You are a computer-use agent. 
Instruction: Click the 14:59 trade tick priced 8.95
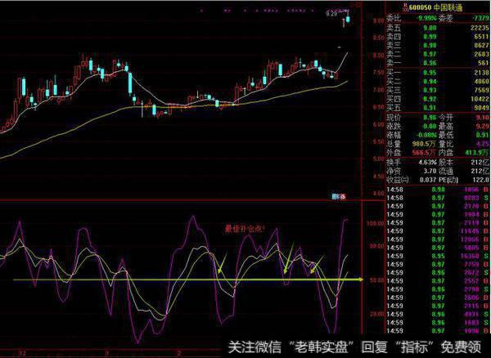click(438, 256)
